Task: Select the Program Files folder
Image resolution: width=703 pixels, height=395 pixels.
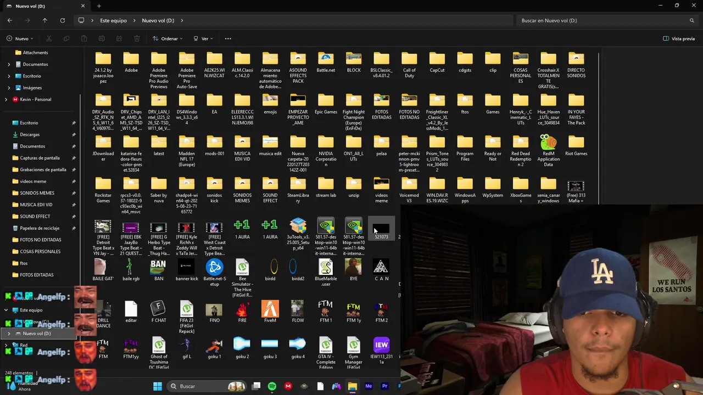Action: (465, 148)
